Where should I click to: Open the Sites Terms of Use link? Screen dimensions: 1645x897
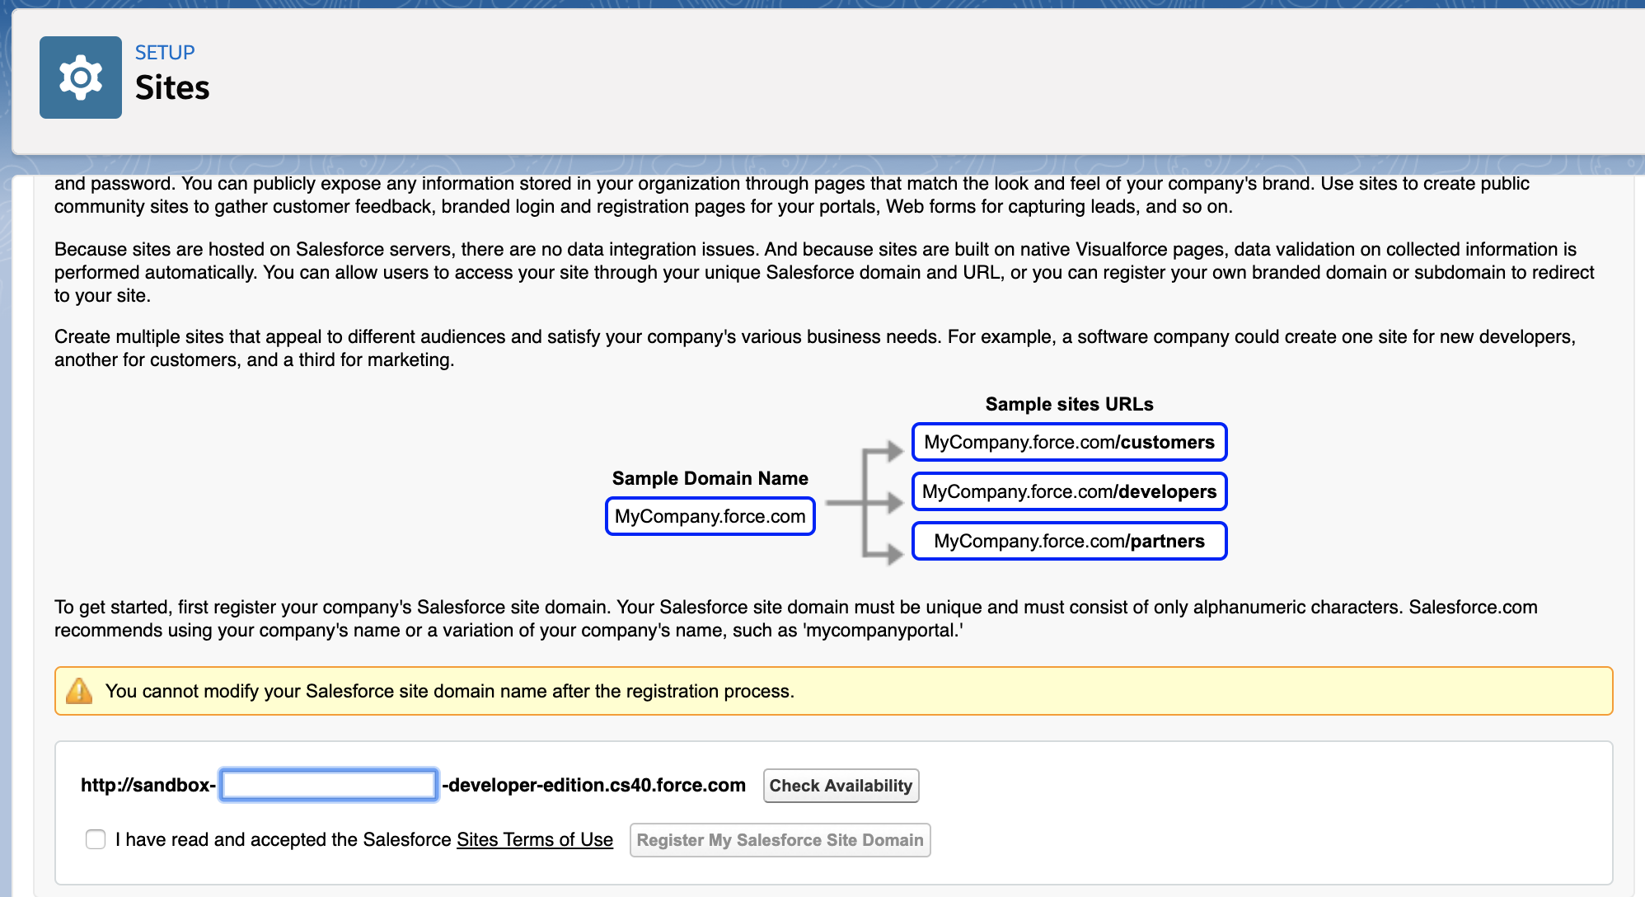point(535,839)
